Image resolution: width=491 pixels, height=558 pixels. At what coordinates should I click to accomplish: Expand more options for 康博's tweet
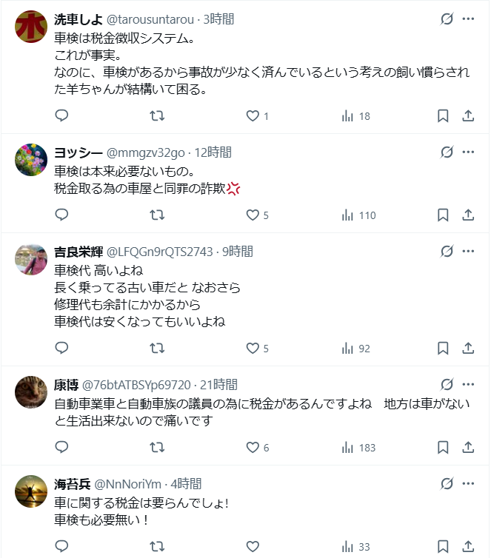[468, 384]
